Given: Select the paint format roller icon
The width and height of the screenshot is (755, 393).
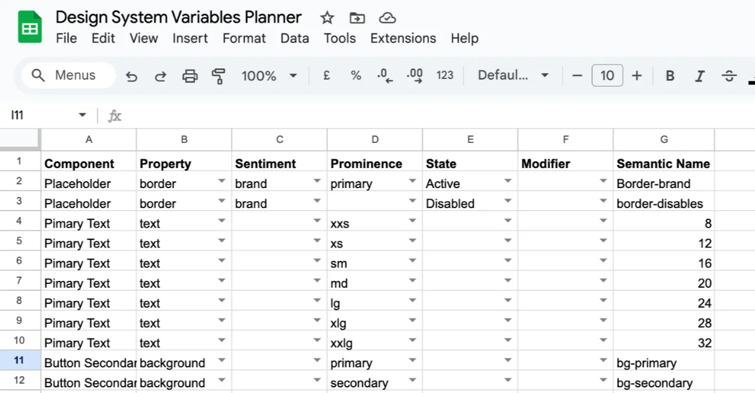Looking at the screenshot, I should tap(218, 76).
